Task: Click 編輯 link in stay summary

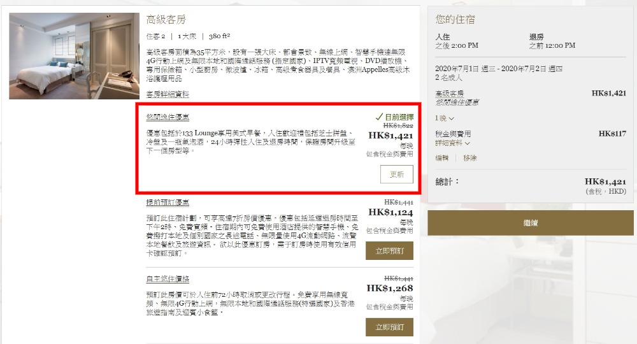Action: point(441,158)
